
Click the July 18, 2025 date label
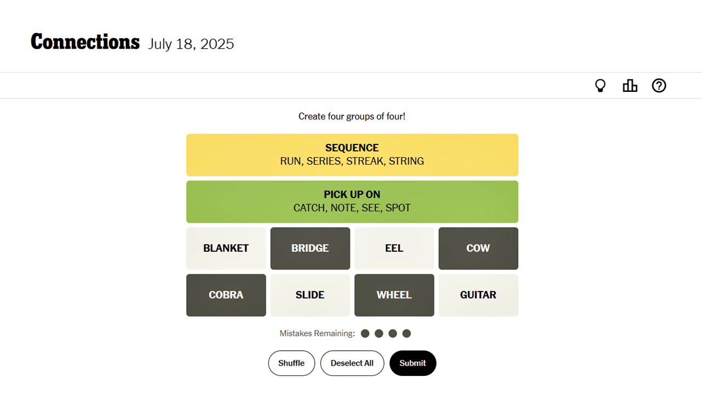click(x=191, y=44)
